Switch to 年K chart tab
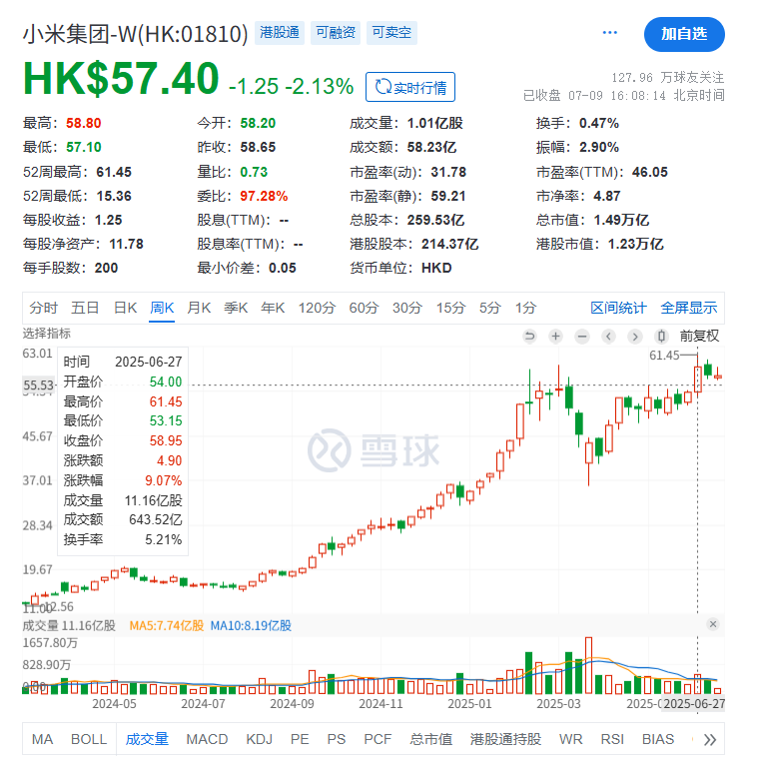759x770 pixels. [273, 308]
